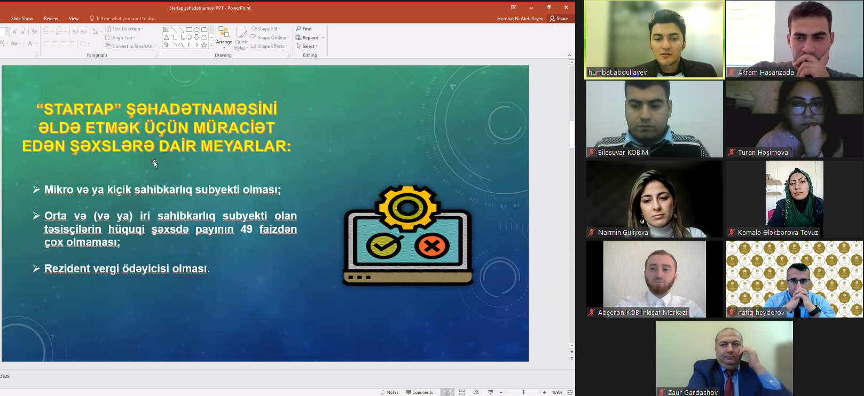Choose the diagonal line shape
864x396 pixels.
[x=174, y=29]
